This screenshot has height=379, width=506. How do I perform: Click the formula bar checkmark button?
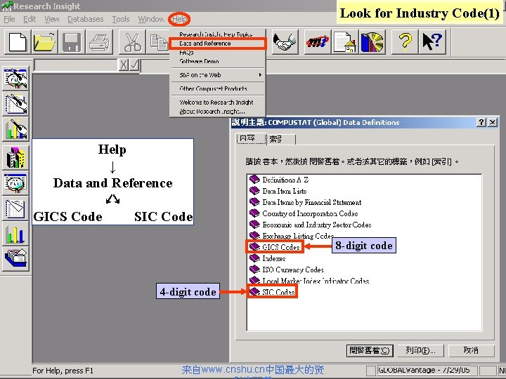pyautogui.click(x=134, y=65)
